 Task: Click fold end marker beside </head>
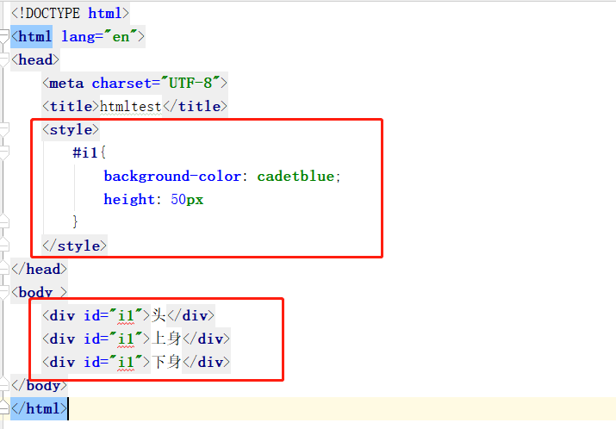click(4, 269)
